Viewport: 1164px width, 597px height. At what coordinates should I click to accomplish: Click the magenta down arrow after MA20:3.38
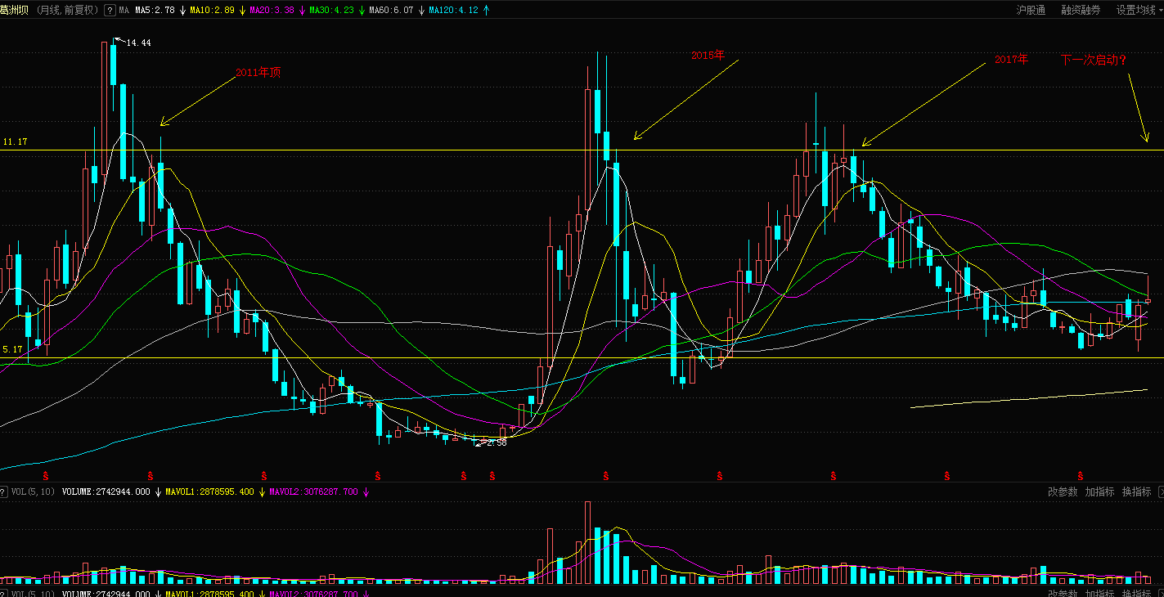click(302, 10)
